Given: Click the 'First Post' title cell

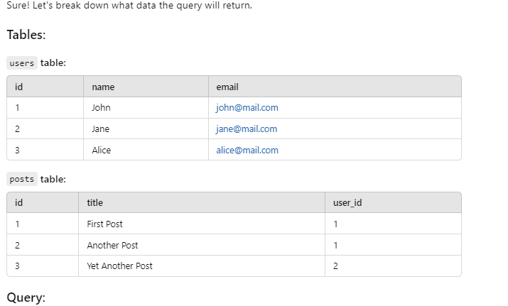Looking at the screenshot, I should 104,224.
